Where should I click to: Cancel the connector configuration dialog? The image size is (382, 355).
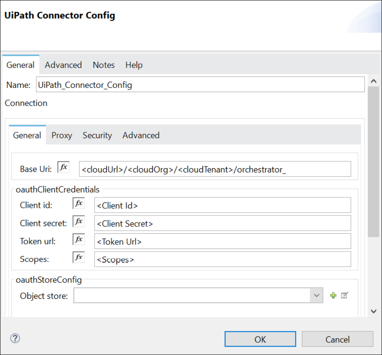point(337,339)
